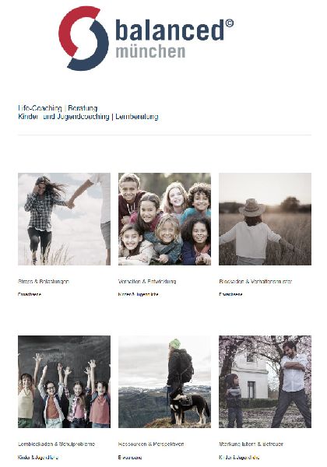Open Stärkung Eltern & Betreuer topic
Image resolution: width=327 pixels, height=467 pixels.
[251, 444]
